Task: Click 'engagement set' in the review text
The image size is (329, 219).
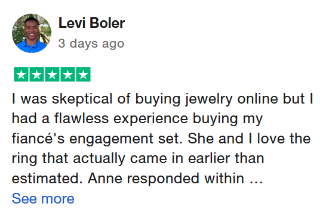Action: [126, 139]
